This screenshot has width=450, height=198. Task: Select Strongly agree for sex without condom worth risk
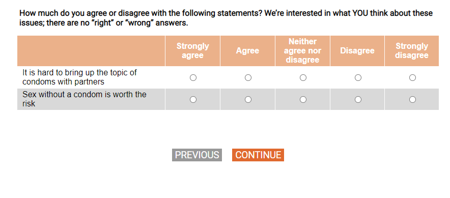[x=193, y=100]
